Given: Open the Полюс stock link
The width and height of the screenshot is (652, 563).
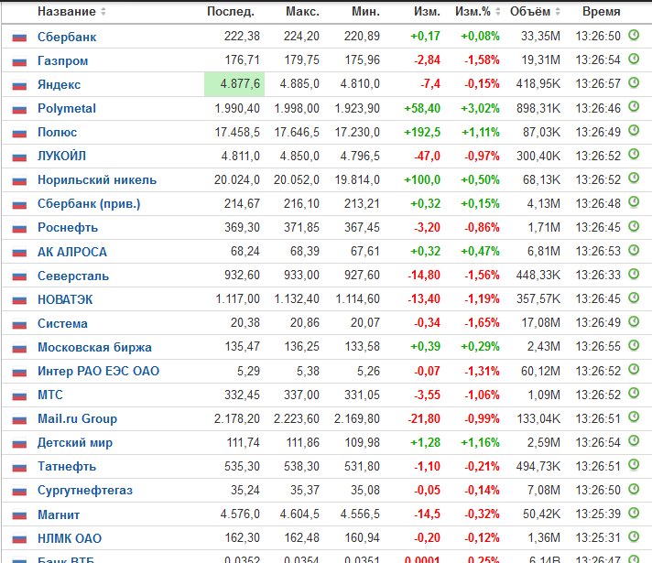Looking at the screenshot, I should pyautogui.click(x=58, y=132).
